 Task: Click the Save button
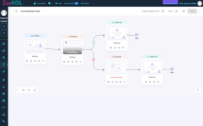tap(192, 11)
